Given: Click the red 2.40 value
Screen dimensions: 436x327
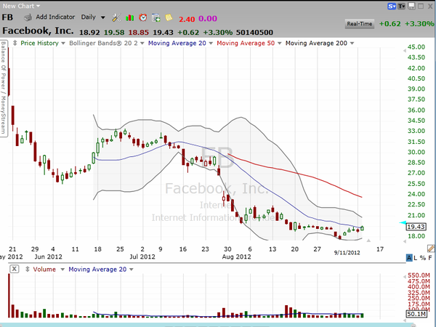Looking at the screenshot, I should (187, 19).
